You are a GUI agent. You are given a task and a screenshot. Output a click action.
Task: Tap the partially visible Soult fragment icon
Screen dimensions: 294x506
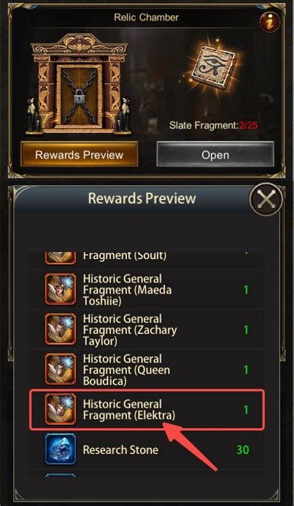[x=61, y=258]
